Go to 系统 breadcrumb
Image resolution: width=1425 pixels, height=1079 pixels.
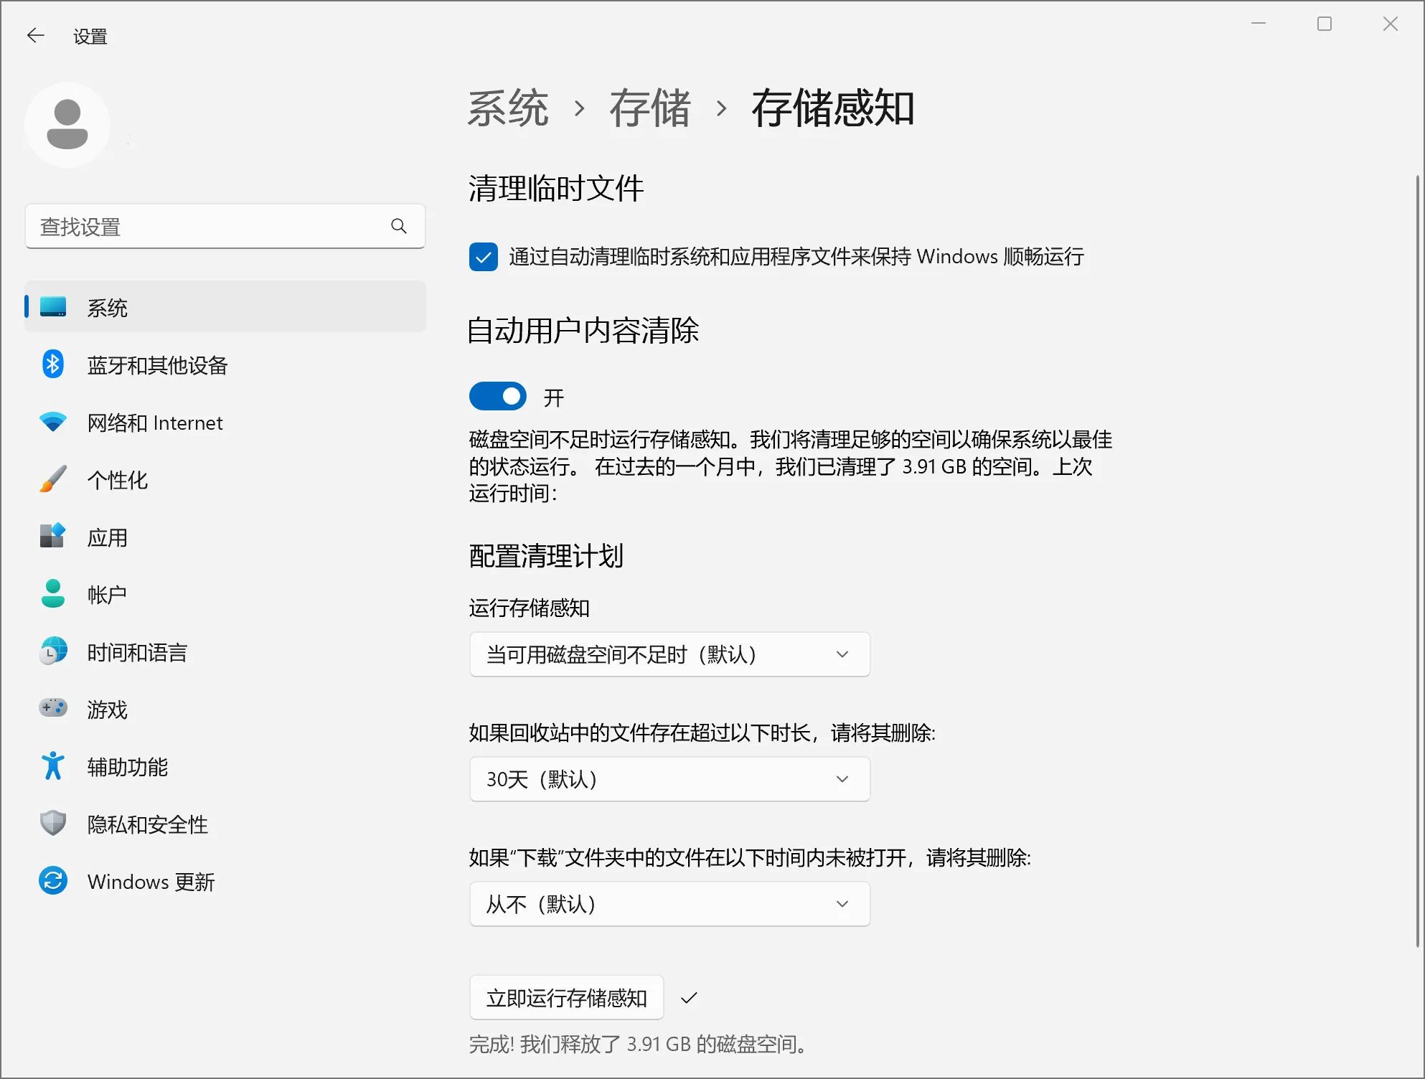pyautogui.click(x=508, y=108)
